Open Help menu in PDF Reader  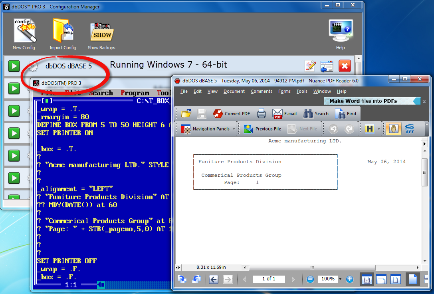(x=341, y=91)
